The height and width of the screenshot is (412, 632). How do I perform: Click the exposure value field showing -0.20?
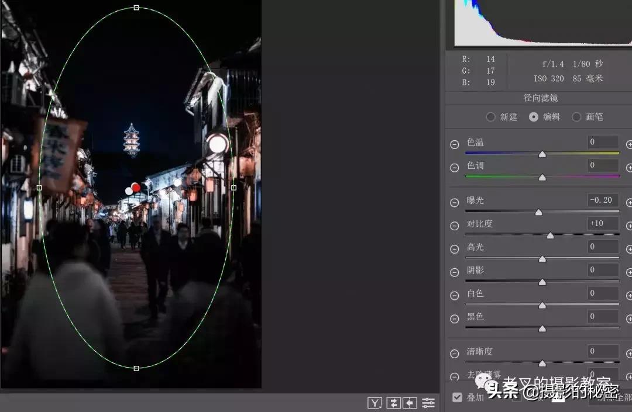602,200
